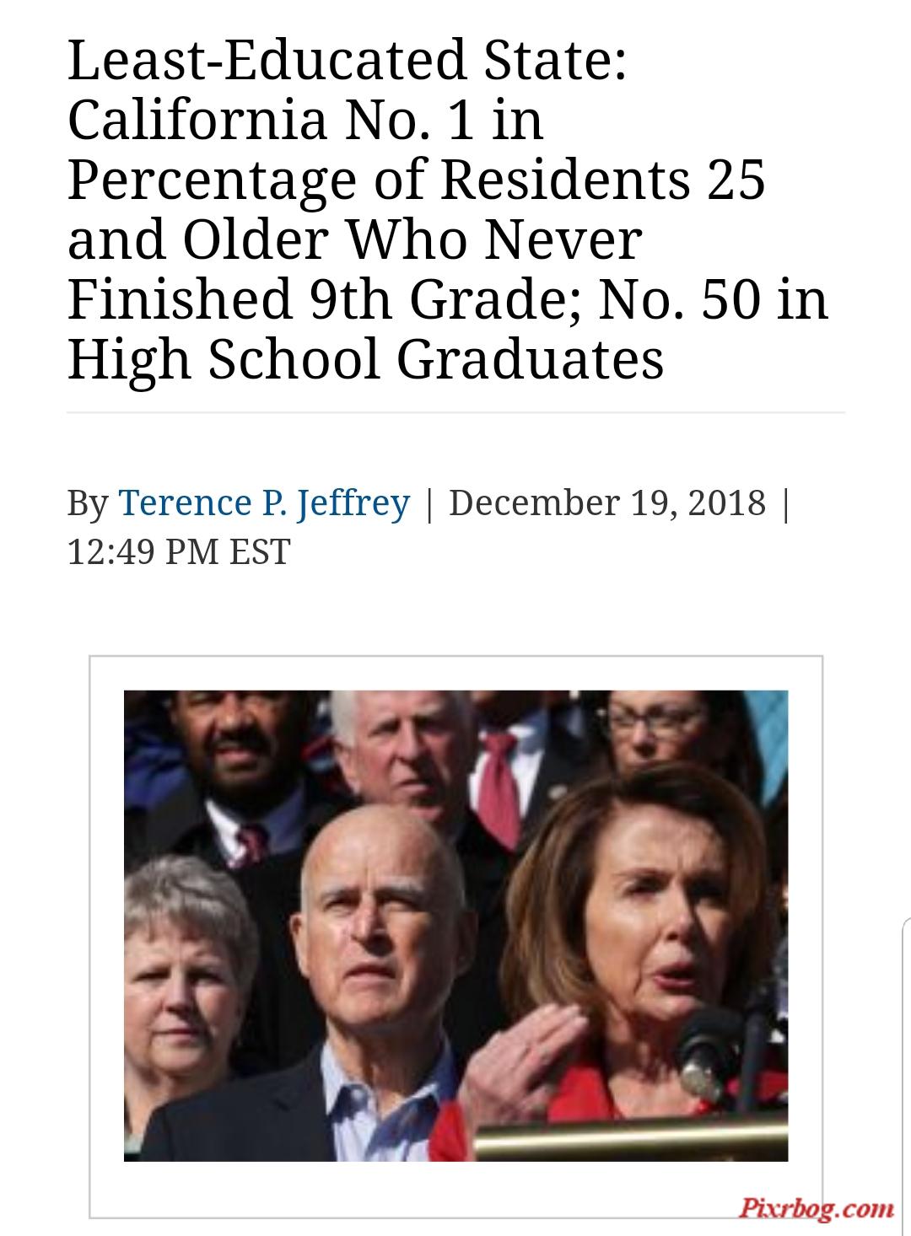Tap the eyeglasses in the photo's top-right corner
Screen dimensions: 911x1236
coord(656,717)
